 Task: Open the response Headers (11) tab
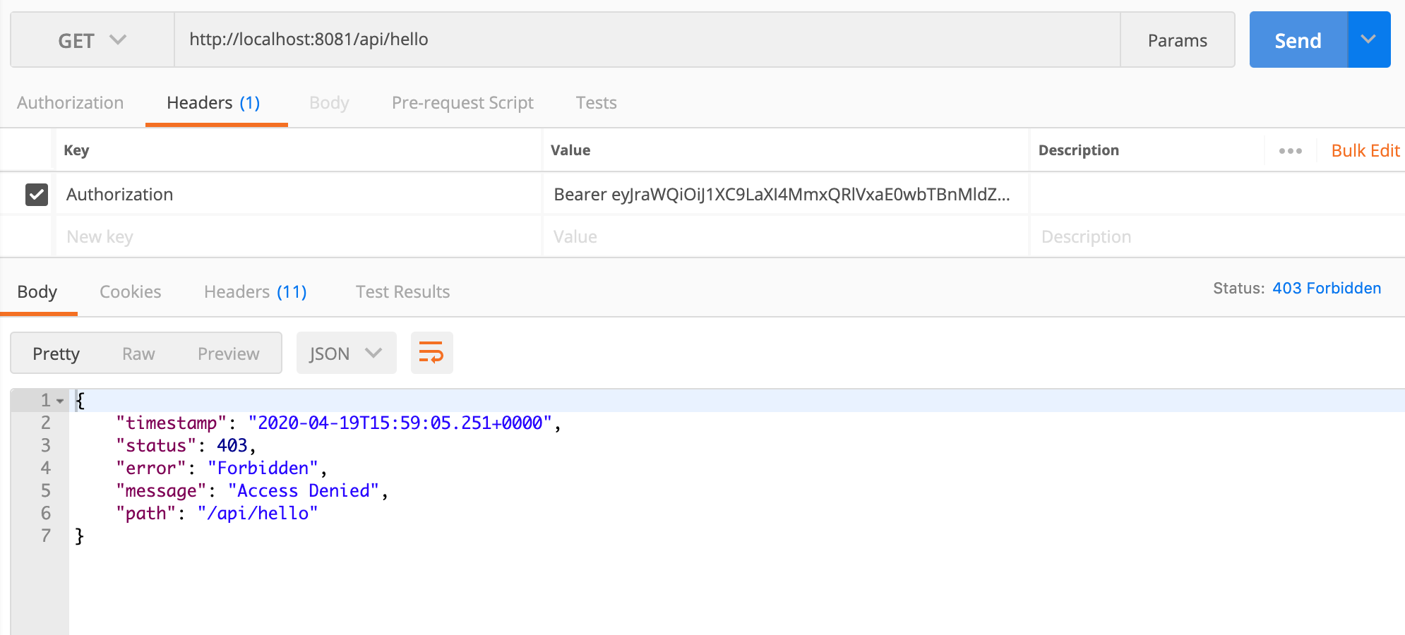tap(255, 291)
